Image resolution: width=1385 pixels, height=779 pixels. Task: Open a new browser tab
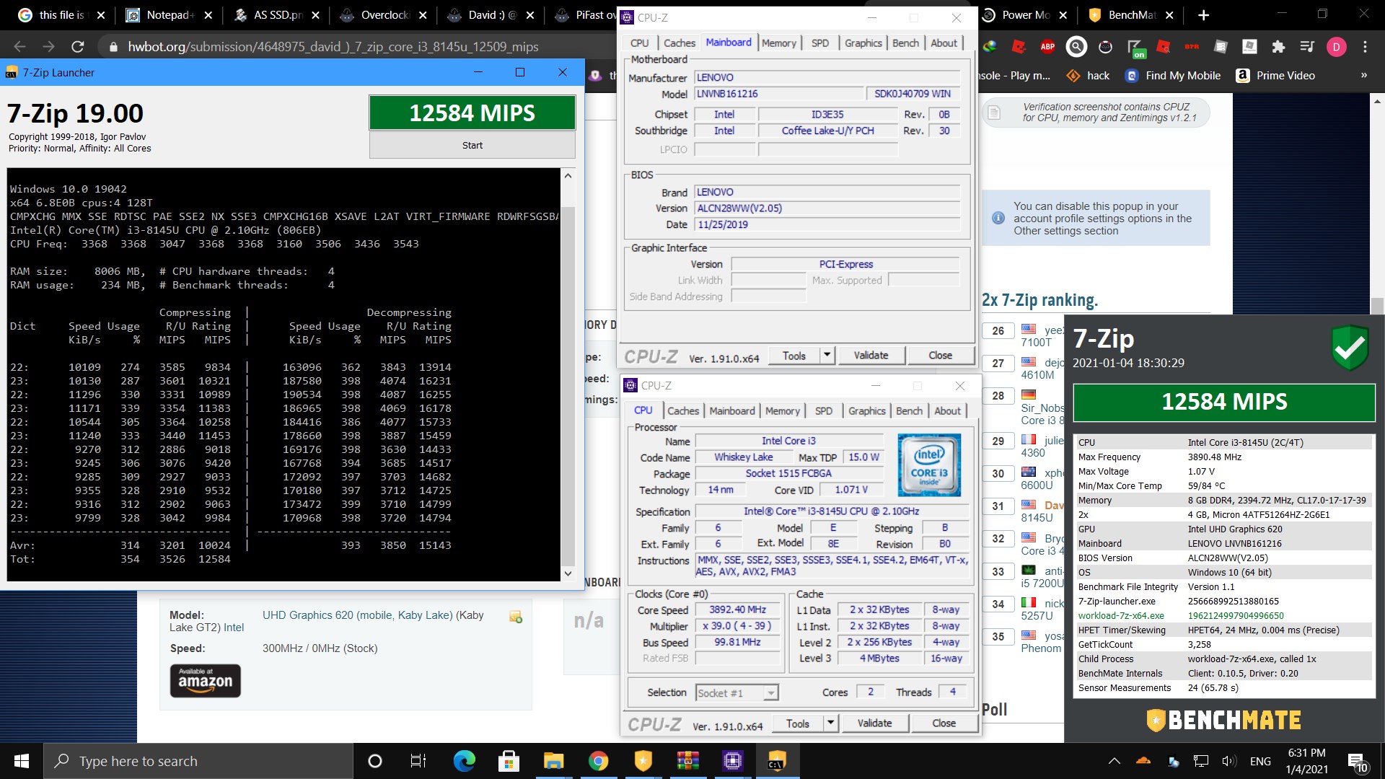click(1203, 14)
